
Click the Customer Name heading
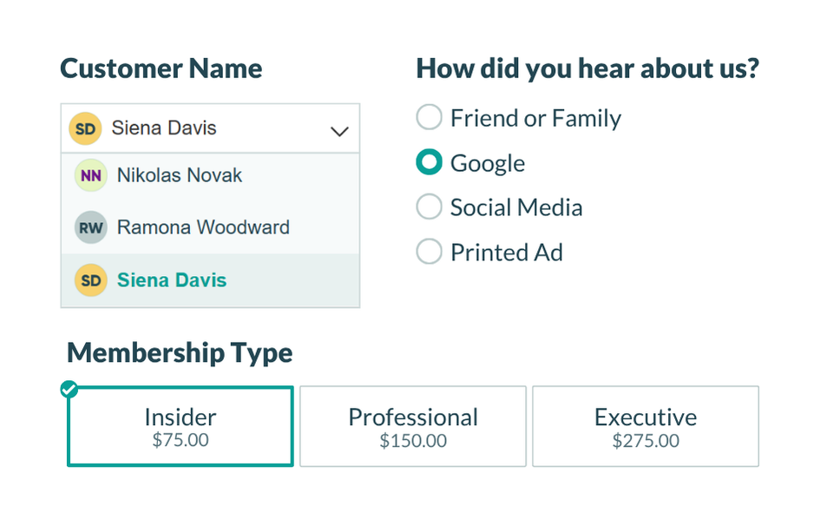tap(161, 68)
